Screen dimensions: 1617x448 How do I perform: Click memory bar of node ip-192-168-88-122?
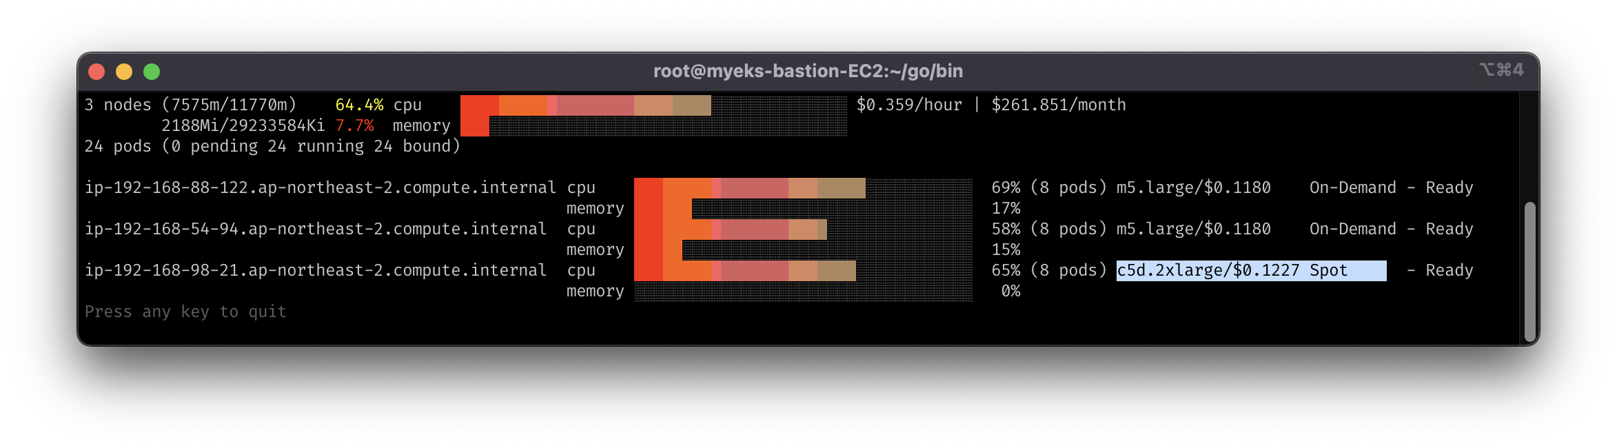click(x=803, y=209)
